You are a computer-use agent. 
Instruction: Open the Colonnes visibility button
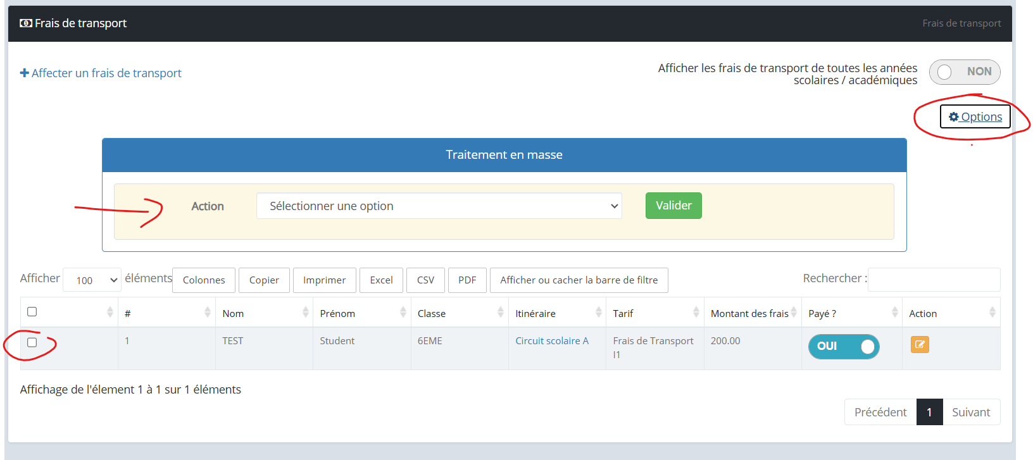point(204,280)
